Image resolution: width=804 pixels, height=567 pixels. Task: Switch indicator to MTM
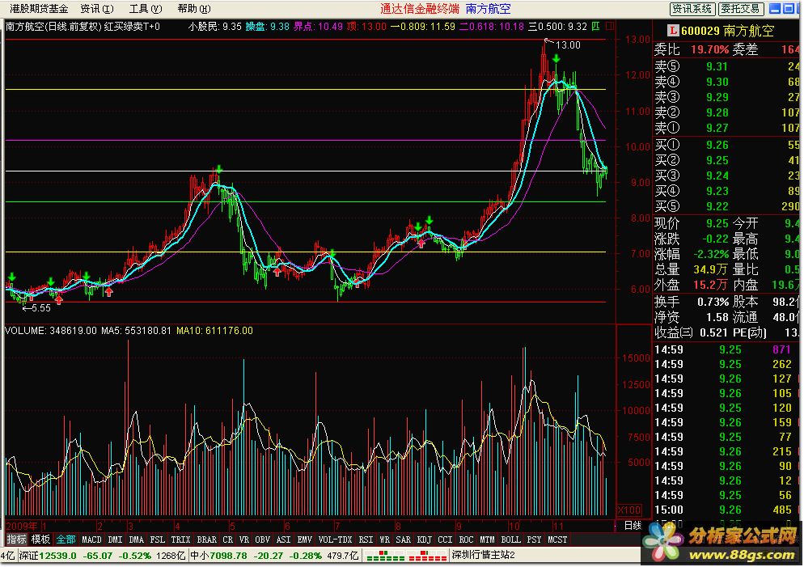(x=487, y=539)
